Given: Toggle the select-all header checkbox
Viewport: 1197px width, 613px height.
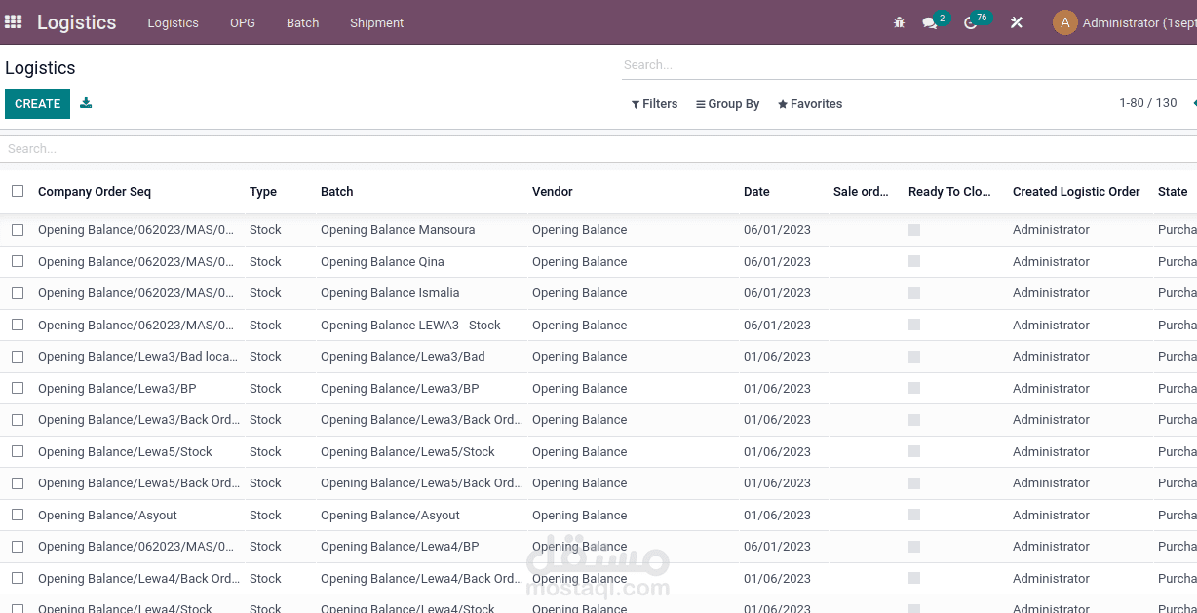Looking at the screenshot, I should click(18, 191).
